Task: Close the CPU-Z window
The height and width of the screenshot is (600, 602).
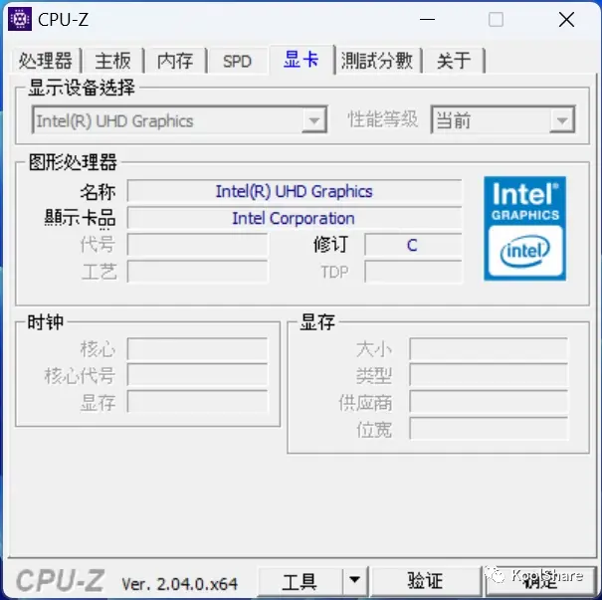Action: tap(566, 19)
